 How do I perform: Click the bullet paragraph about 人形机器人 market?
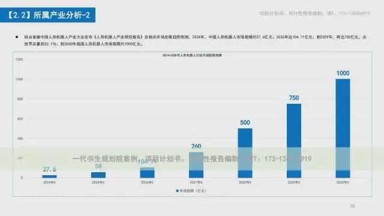pyautogui.click(x=195, y=40)
